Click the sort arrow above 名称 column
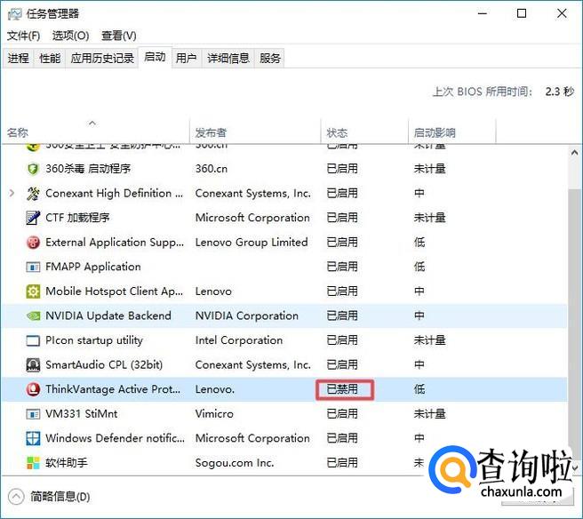This screenshot has width=583, height=519. click(x=92, y=123)
